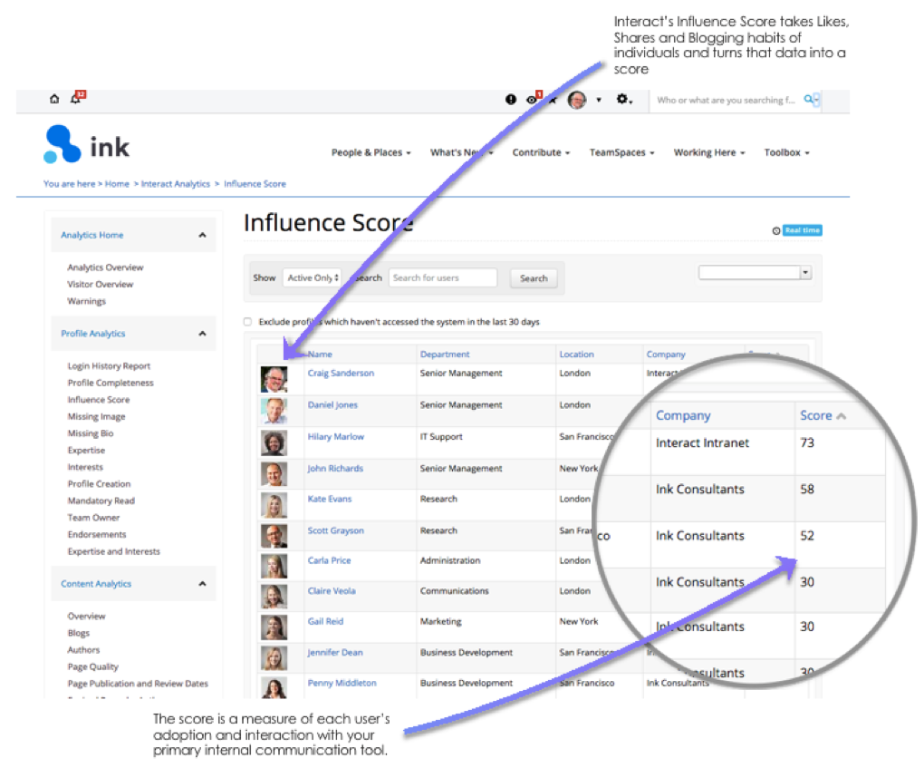This screenshot has height=768, width=924.
Task: Open Page Quality report
Action: pos(92,667)
